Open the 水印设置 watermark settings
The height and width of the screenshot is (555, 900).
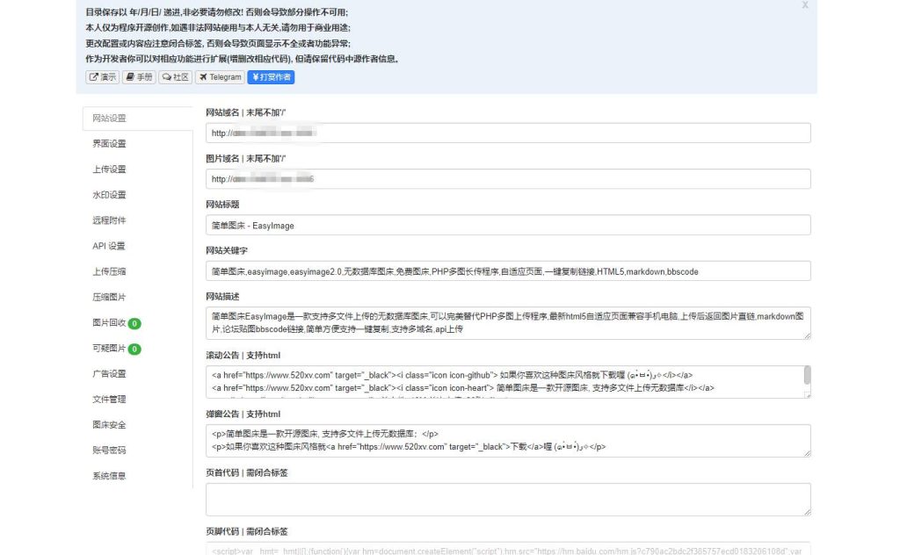point(108,194)
